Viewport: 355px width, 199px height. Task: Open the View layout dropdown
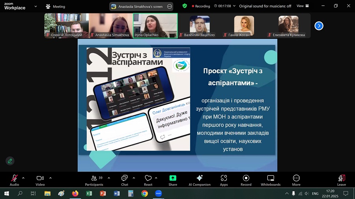coord(303,6)
